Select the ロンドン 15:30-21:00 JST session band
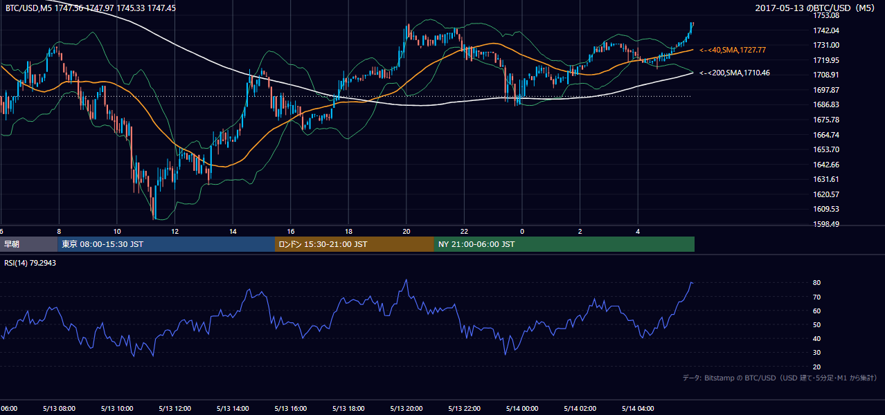Screen dimensions: 885x415 pyautogui.click(x=355, y=244)
